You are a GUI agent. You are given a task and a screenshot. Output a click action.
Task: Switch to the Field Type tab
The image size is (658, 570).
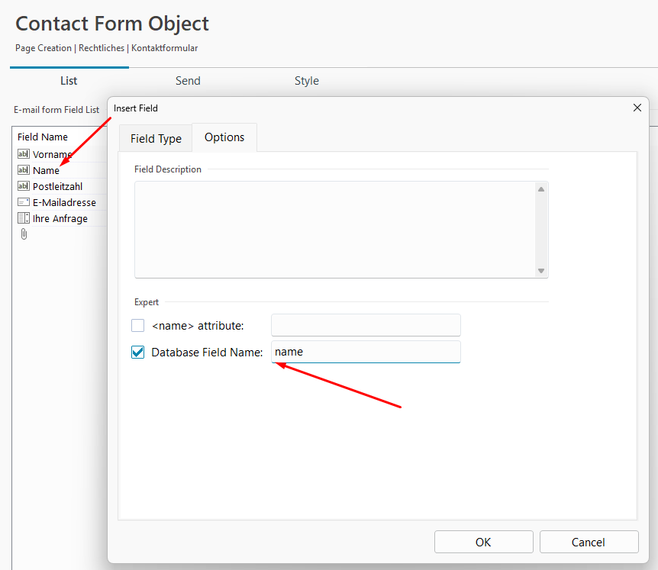click(x=156, y=138)
